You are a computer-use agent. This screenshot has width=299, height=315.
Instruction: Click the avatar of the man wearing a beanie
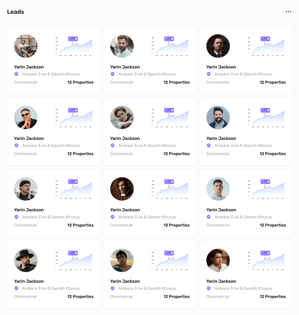click(26, 189)
